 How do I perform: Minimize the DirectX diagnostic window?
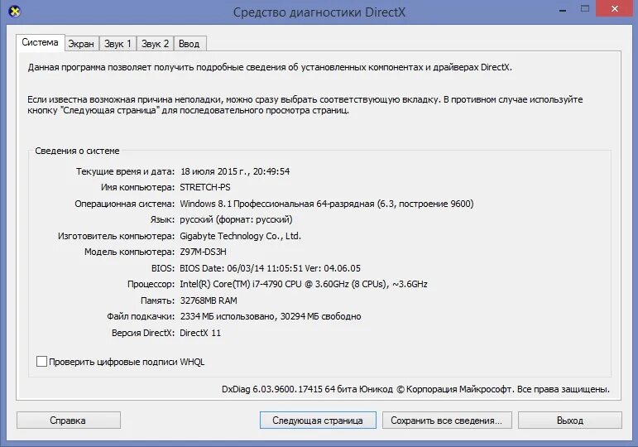pyautogui.click(x=563, y=9)
